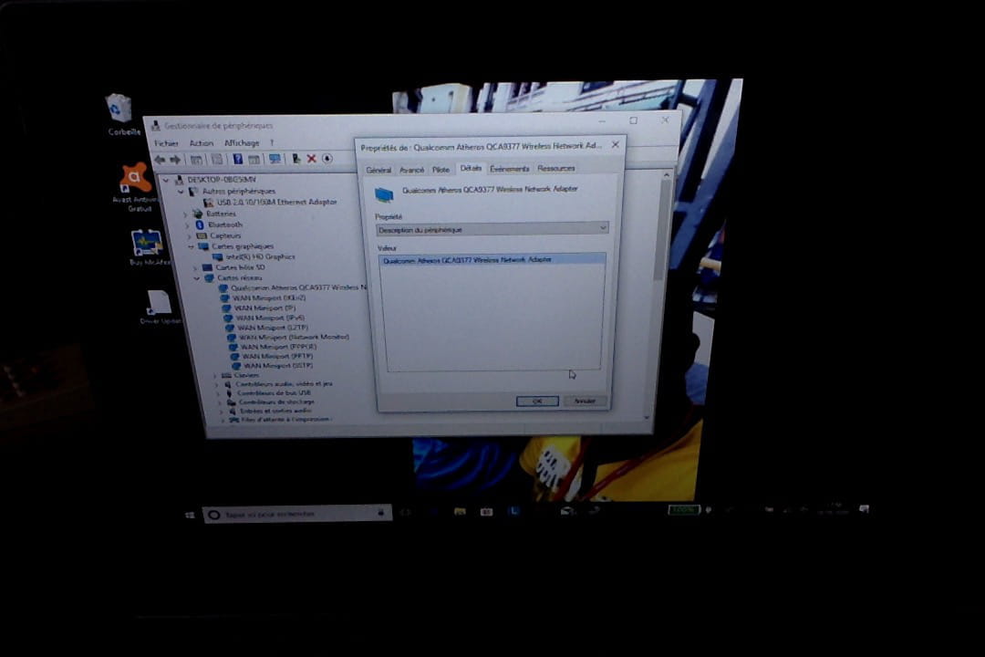Switch to the Ressources tab
The image size is (985, 657).
(x=556, y=169)
